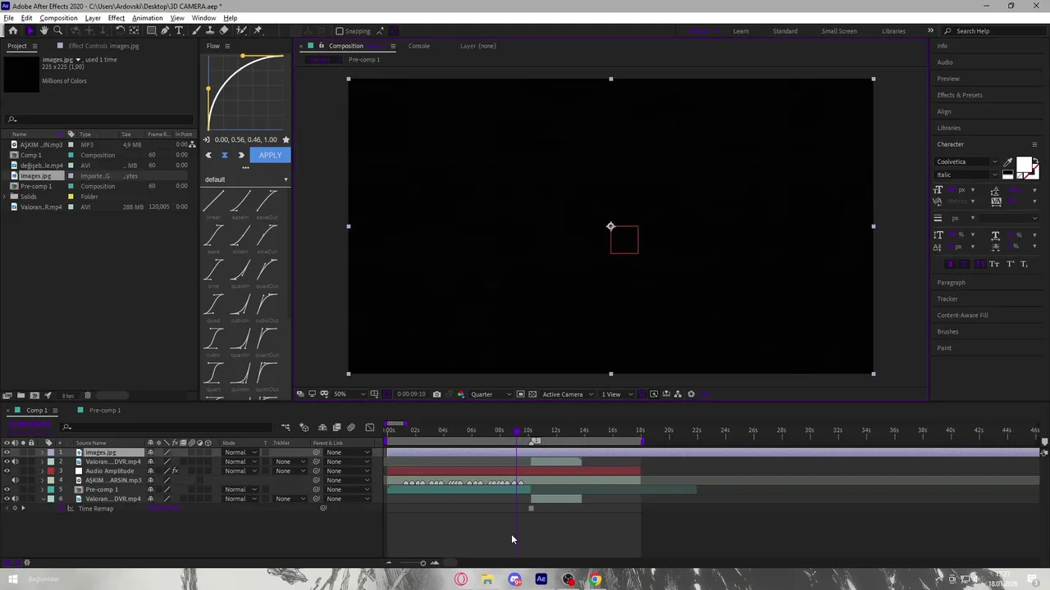Expand the images.jpg layer properties

pos(42,452)
